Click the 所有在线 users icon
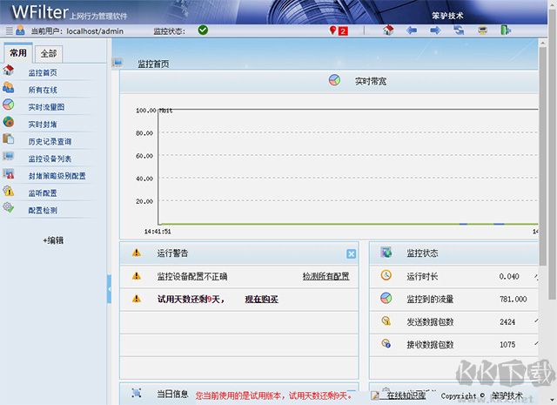The height and width of the screenshot is (405, 557). point(9,87)
